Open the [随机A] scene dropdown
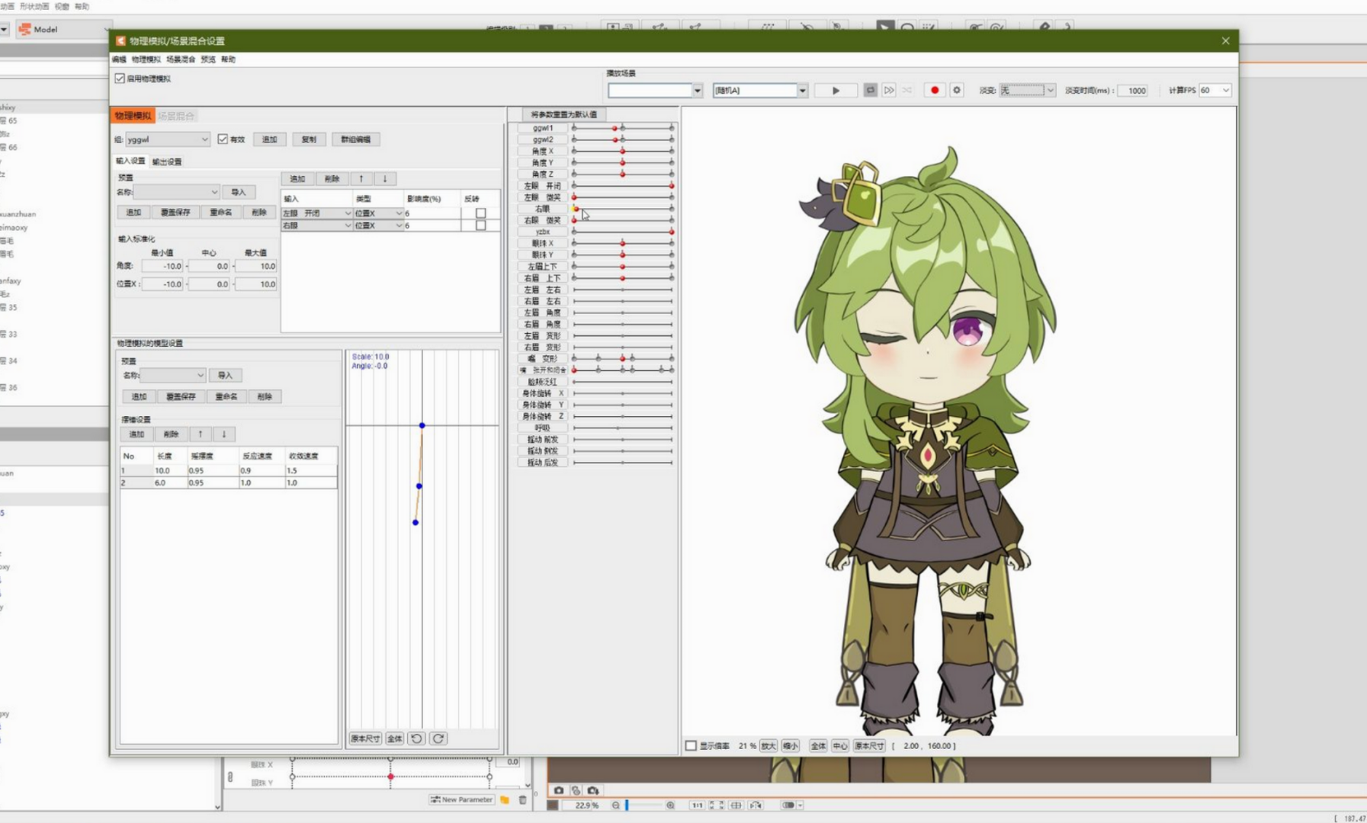 760,90
